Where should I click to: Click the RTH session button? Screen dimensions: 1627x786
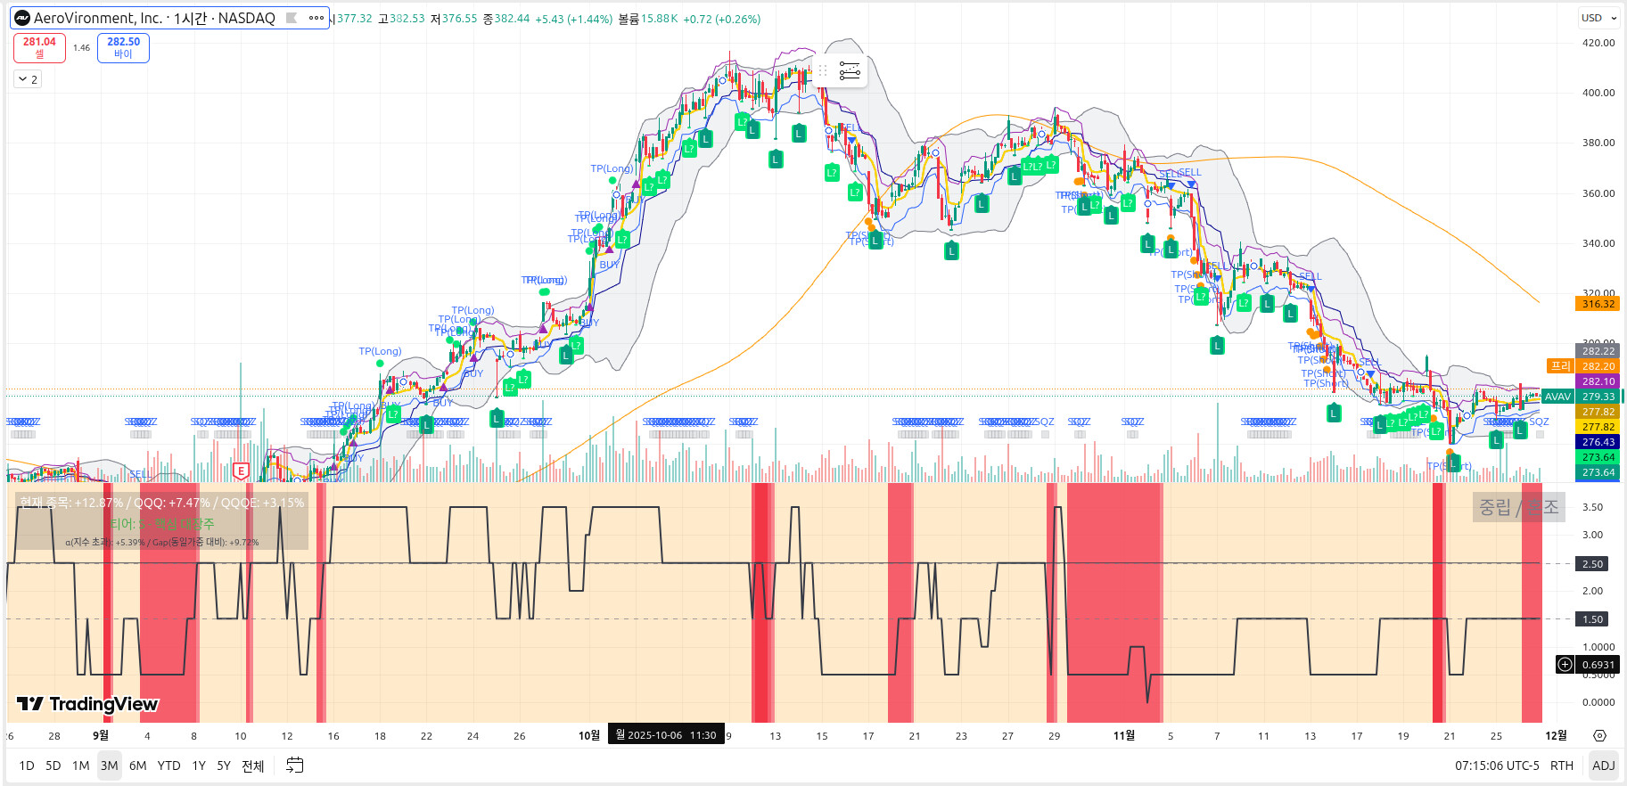tap(1562, 765)
